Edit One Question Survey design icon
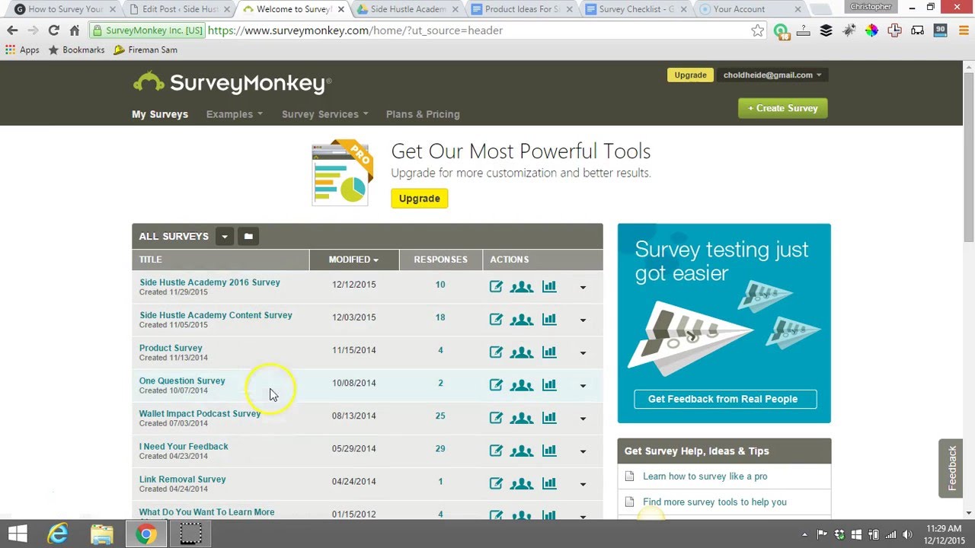The height and width of the screenshot is (548, 975). (496, 385)
